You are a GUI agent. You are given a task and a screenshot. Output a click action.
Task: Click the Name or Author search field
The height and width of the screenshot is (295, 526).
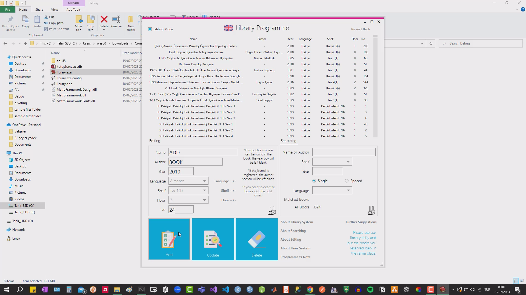point(344,152)
